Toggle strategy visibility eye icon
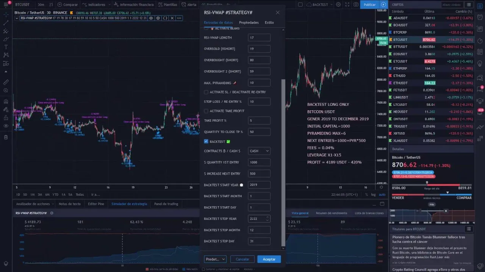 (151, 18)
